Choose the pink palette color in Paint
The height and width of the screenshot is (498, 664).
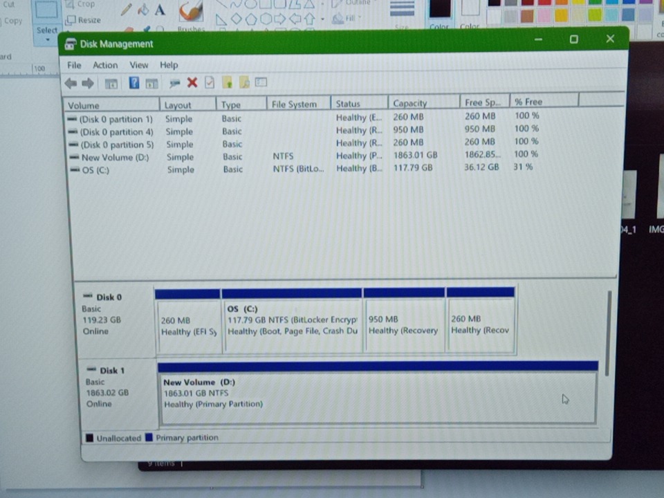tap(544, 16)
